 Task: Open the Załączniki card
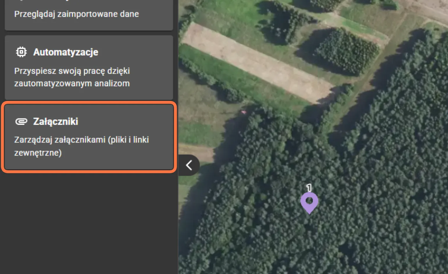(89, 137)
